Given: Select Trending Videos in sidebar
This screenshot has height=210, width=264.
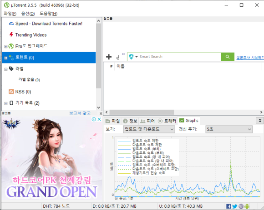Looking at the screenshot, I should click(x=31, y=35).
